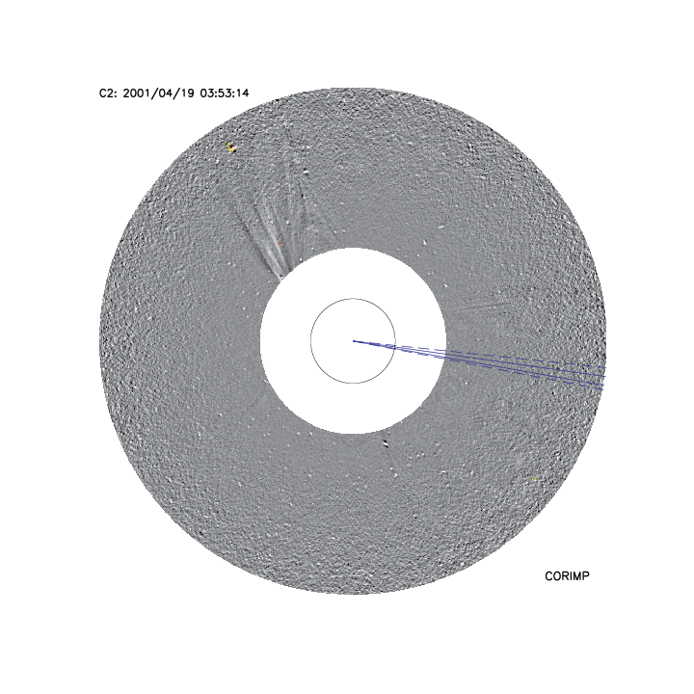Click the bright streamer structure northeast of the occulter
Screen dimensions: 694x694
click(x=269, y=239)
